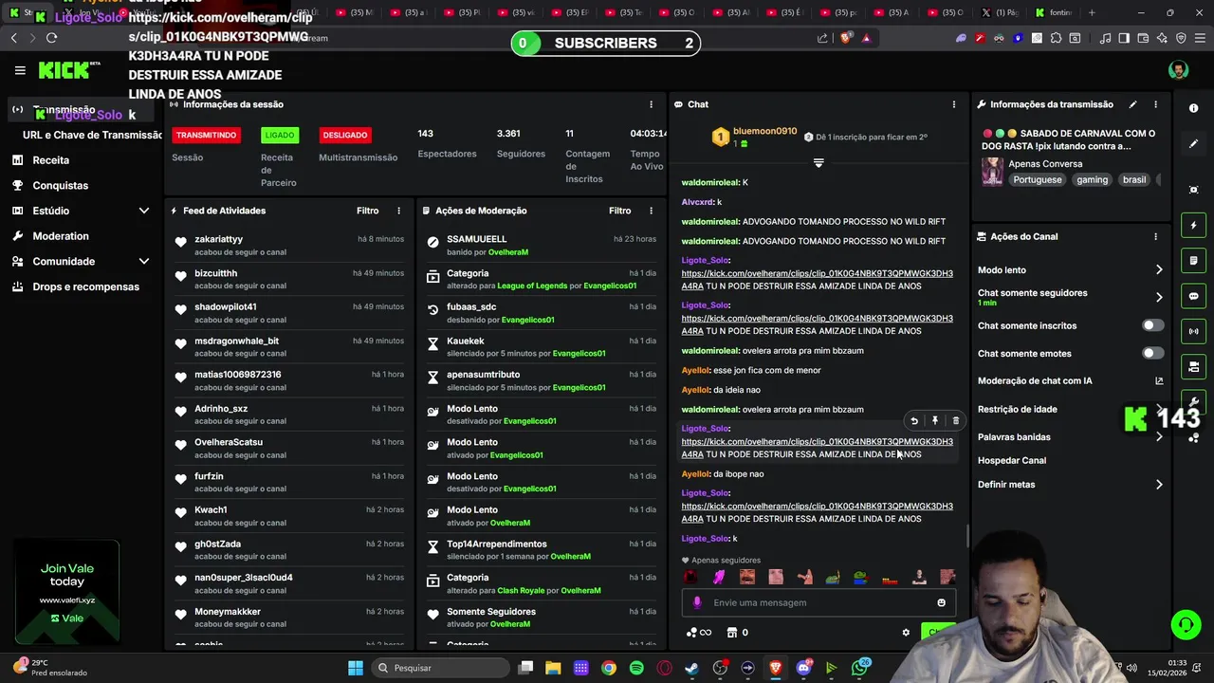Screen dimensions: 1214x683
Task: Click the Portuguese tag
Action: click(x=1038, y=179)
